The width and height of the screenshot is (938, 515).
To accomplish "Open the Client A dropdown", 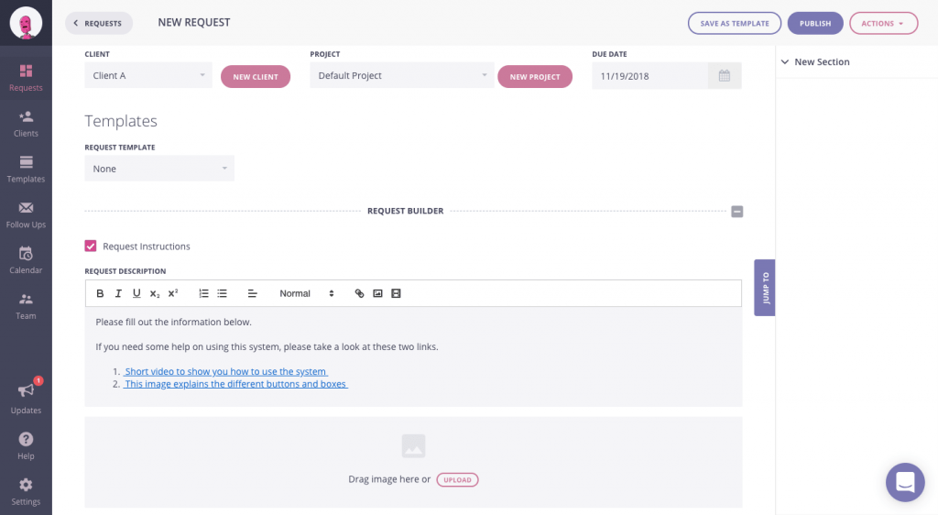I will pyautogui.click(x=148, y=76).
